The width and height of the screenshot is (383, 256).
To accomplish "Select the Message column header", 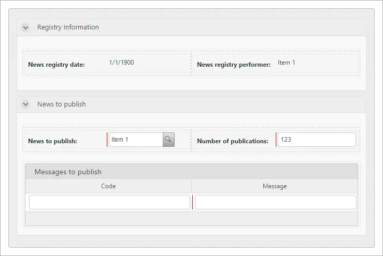I will coord(275,186).
